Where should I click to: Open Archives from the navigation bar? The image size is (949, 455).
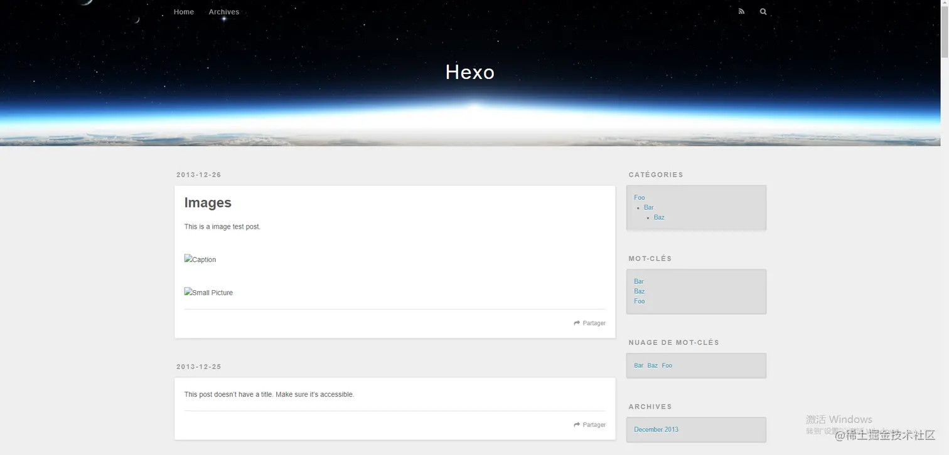pyautogui.click(x=223, y=11)
